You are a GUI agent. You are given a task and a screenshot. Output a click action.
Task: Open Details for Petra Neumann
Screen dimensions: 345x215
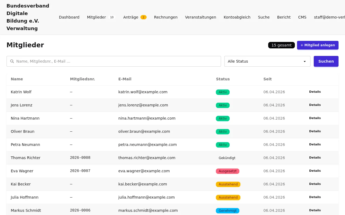coord(315,145)
